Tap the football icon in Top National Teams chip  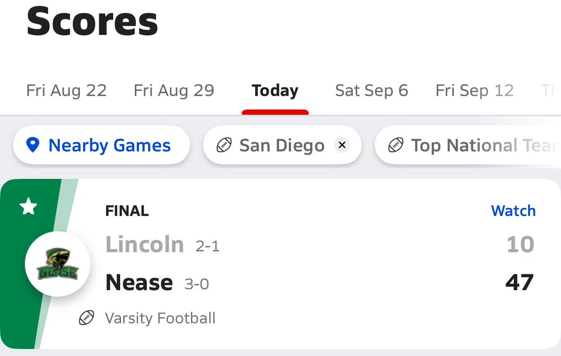pyautogui.click(x=396, y=146)
